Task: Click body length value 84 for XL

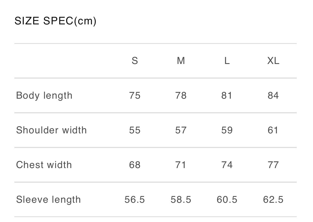Action: pos(273,96)
